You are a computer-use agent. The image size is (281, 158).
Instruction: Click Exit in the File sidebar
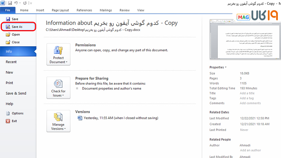point(14,121)
